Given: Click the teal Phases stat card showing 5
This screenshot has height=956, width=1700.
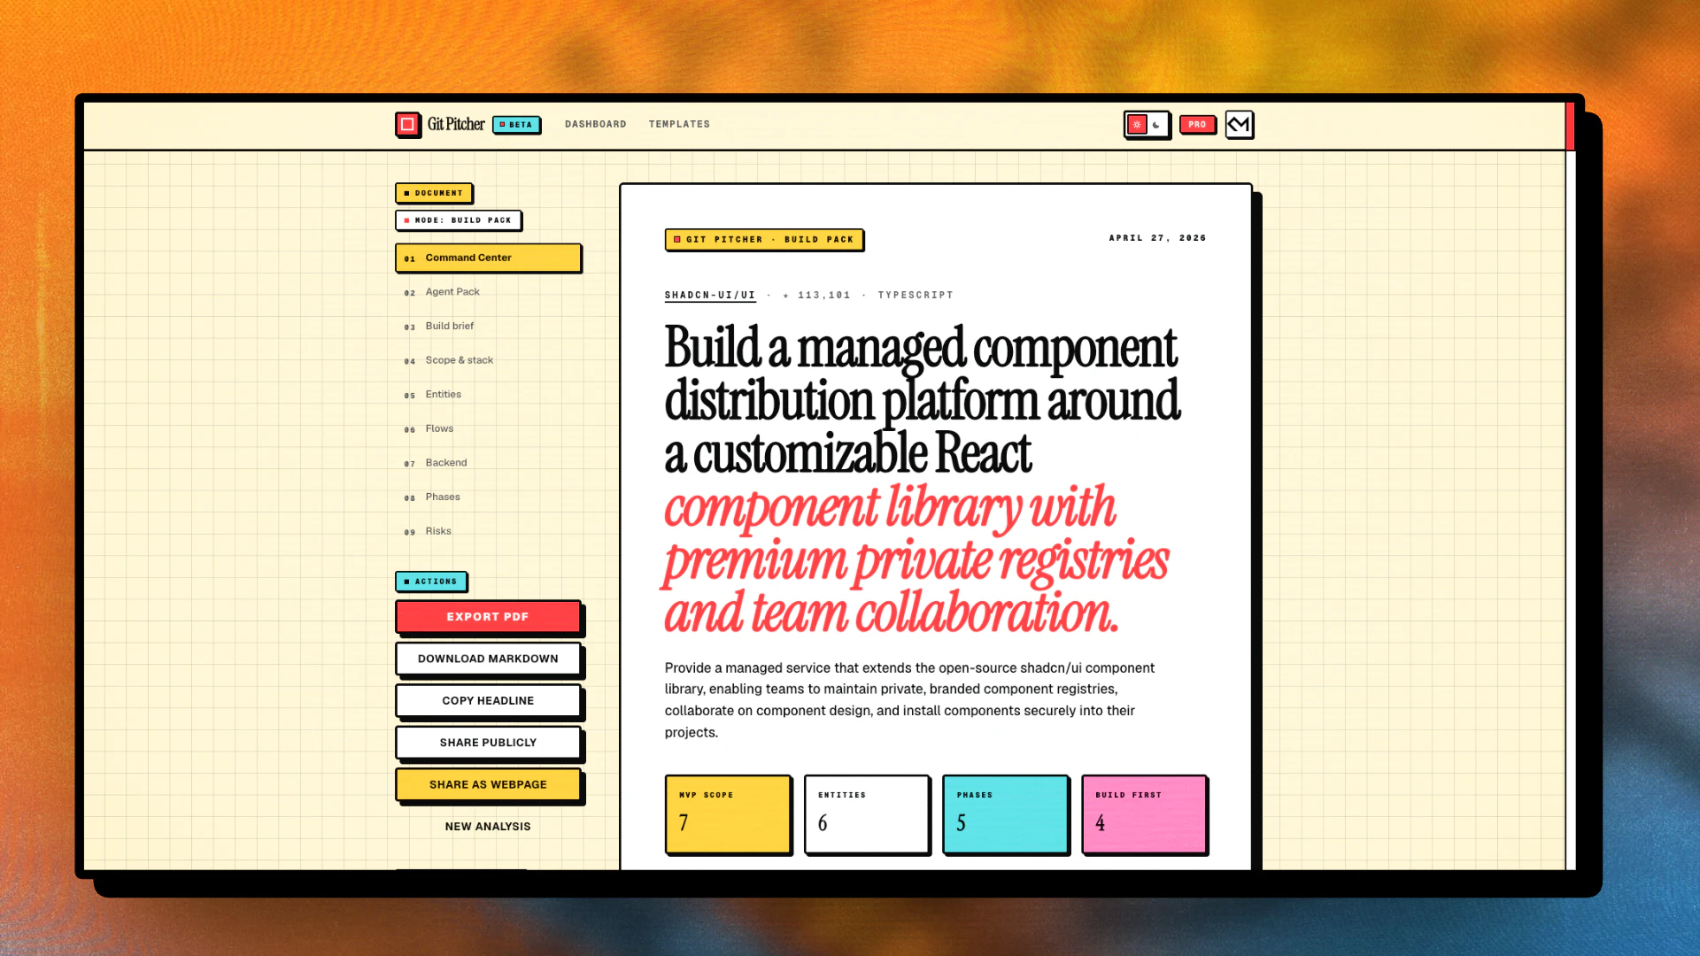Looking at the screenshot, I should click(1006, 814).
